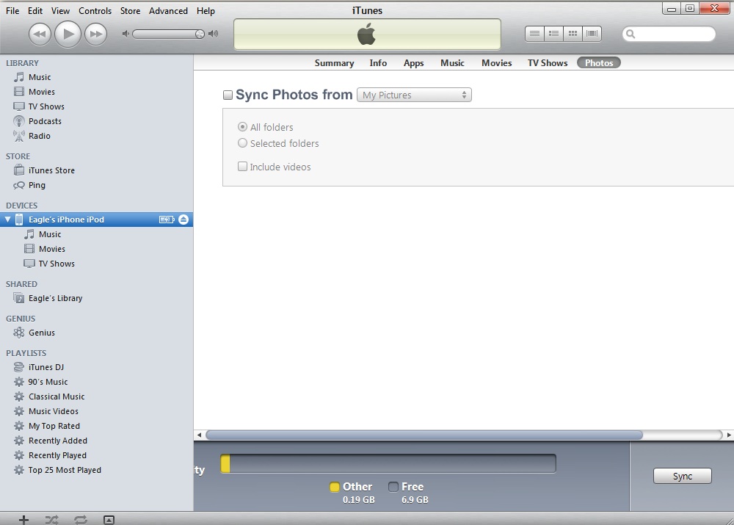Click the low volume speaker icon

tap(125, 34)
